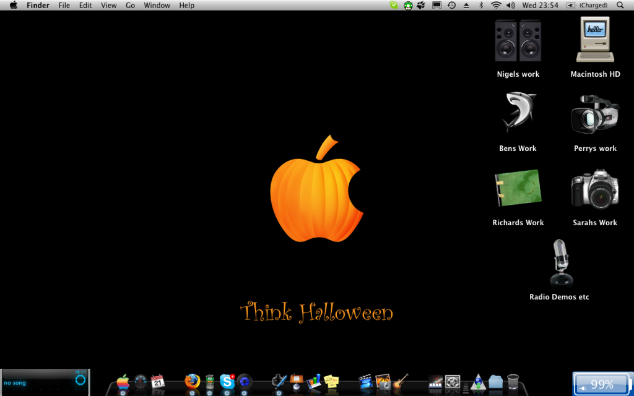Image resolution: width=634 pixels, height=396 pixels.
Task: Launch Numbers chart icon in dock
Action: 314,381
